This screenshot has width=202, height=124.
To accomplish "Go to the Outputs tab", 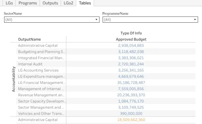I will point(50,3).
